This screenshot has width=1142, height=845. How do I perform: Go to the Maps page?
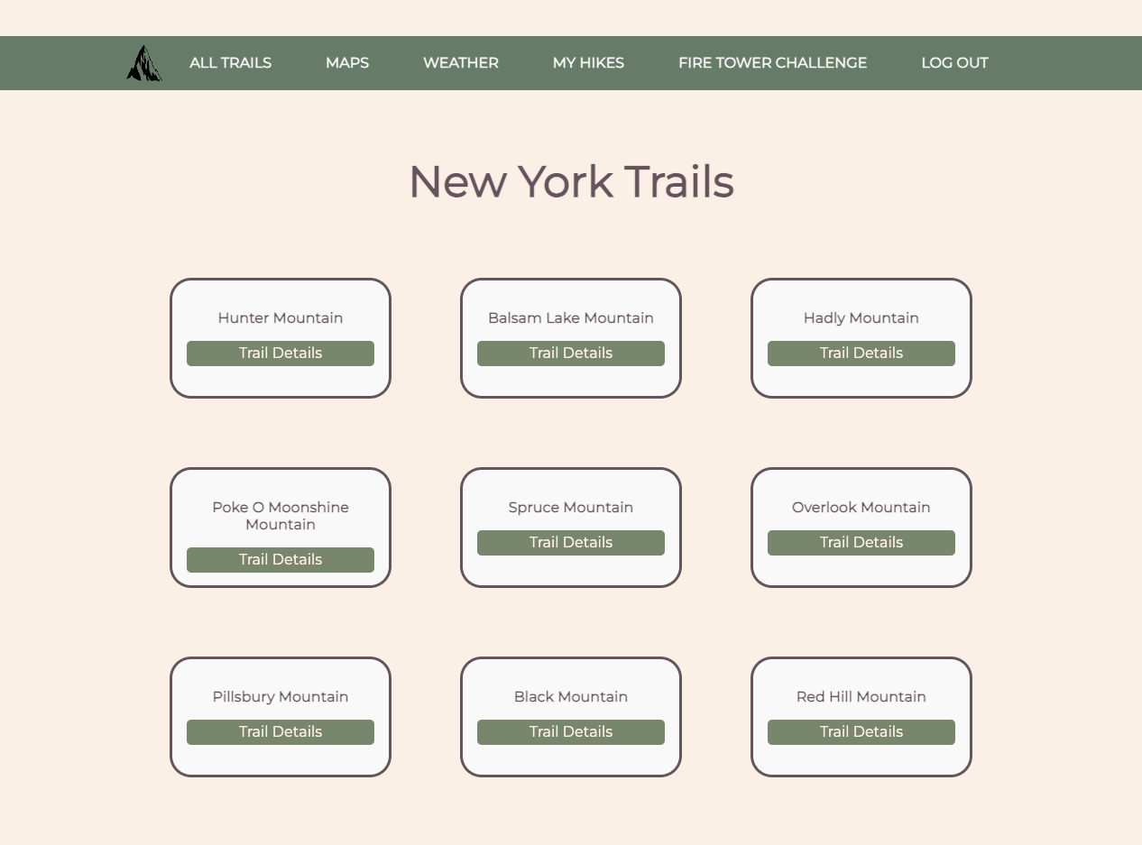tap(347, 63)
